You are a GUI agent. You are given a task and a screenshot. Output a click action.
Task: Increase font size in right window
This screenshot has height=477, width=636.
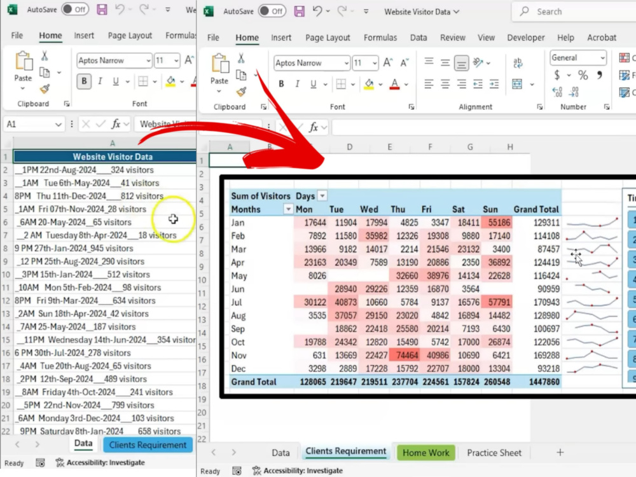coord(388,62)
